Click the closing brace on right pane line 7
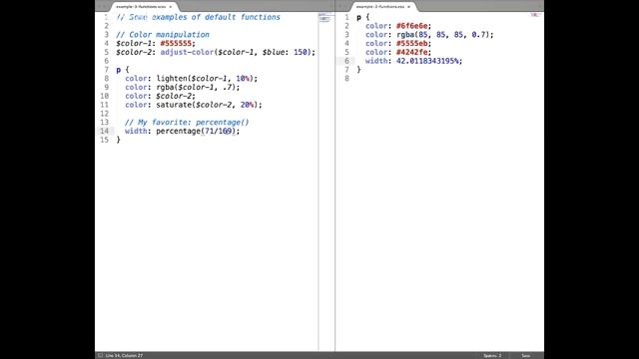The width and height of the screenshot is (639, 359). click(358, 70)
